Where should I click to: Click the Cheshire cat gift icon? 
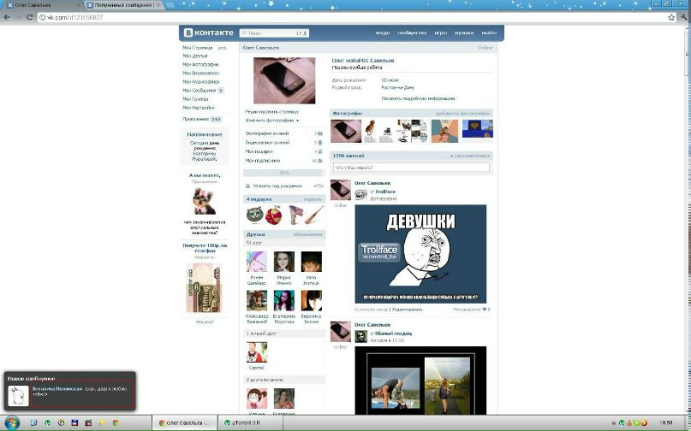coord(254,215)
